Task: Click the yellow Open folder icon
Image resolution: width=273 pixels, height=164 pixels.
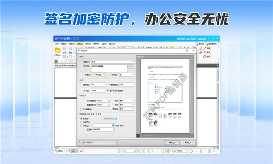Action: tap(58, 51)
